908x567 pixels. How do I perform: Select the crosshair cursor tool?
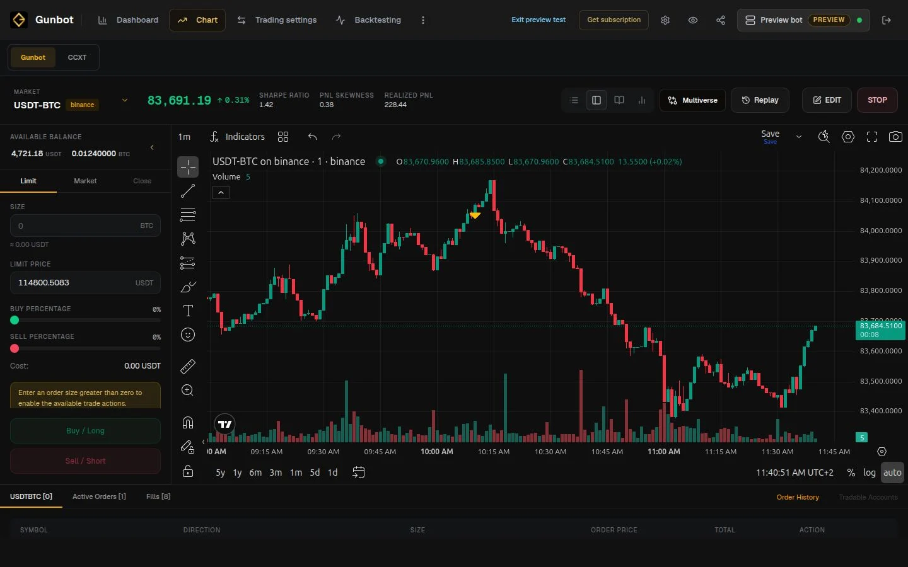click(x=188, y=167)
